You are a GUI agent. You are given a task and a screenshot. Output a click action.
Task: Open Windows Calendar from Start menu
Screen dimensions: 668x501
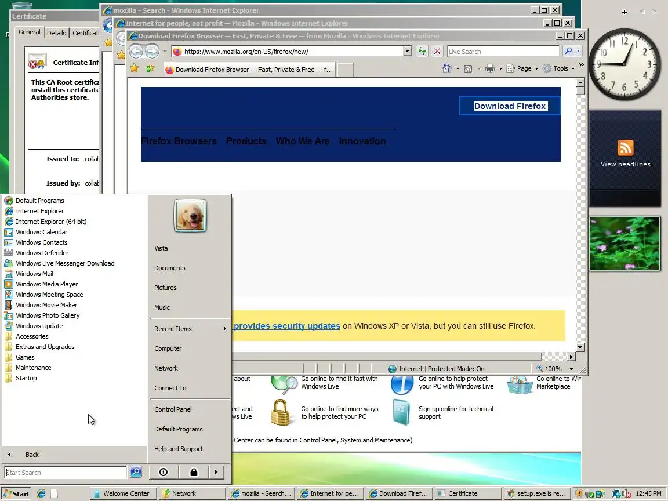(x=41, y=232)
